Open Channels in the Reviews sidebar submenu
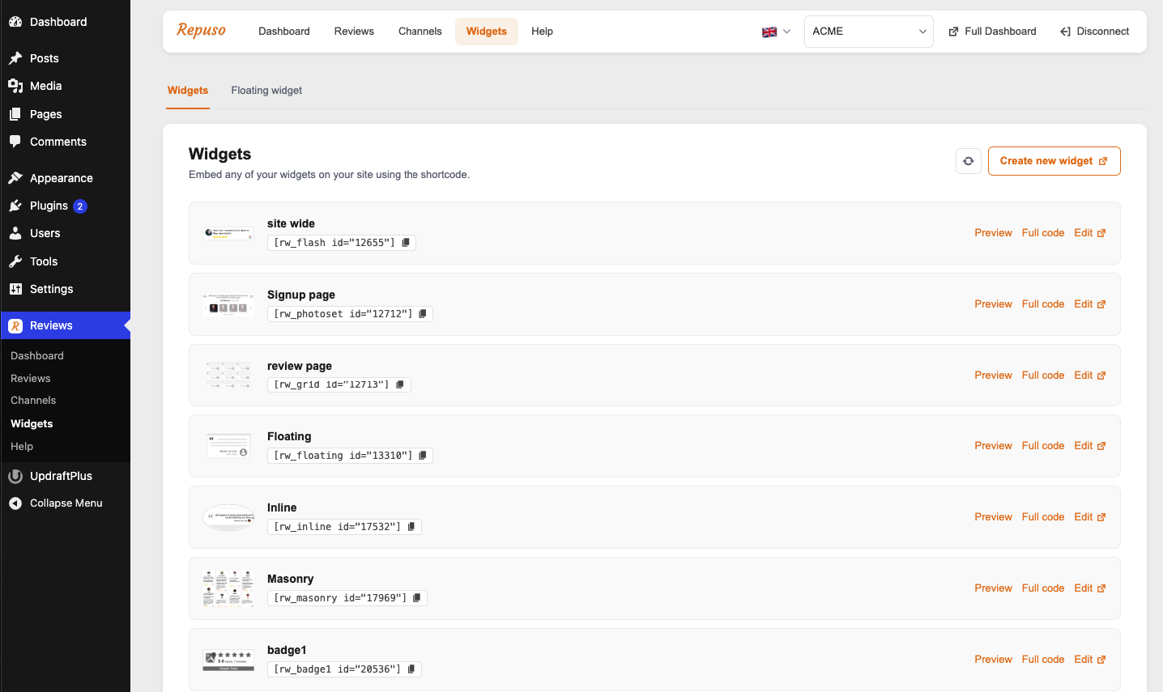Viewport: 1163px width, 692px height. (x=33, y=401)
